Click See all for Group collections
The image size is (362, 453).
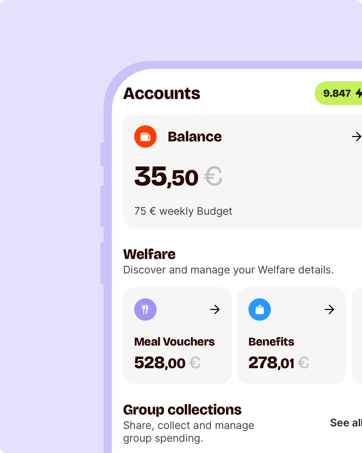(x=346, y=423)
